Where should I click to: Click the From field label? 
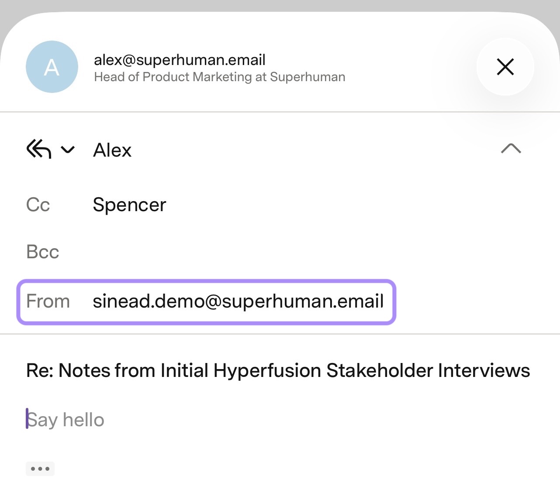[48, 301]
